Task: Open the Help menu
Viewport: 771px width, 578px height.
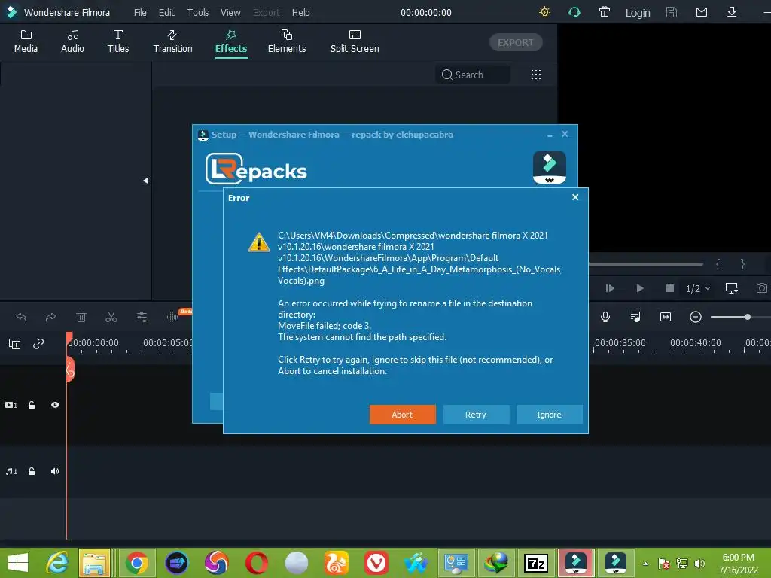Action: (x=300, y=12)
